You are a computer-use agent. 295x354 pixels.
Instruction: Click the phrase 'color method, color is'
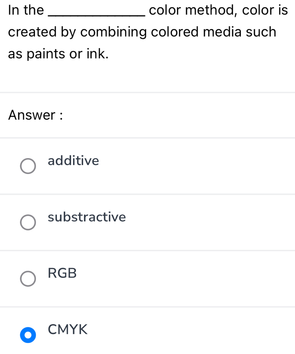tap(218, 11)
